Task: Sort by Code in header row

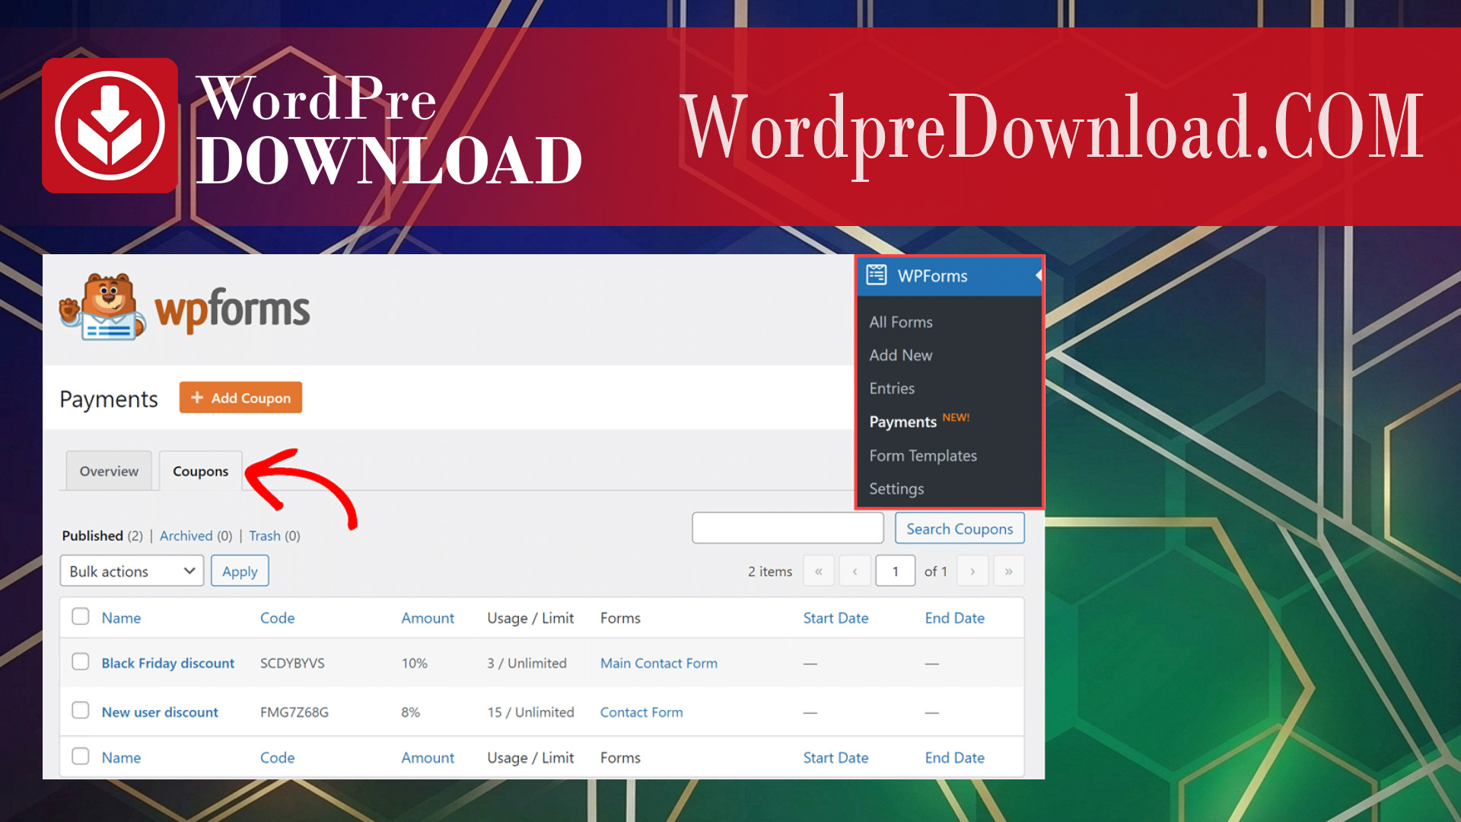Action: (x=277, y=618)
